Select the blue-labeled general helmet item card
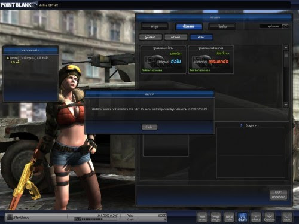The height and width of the screenshot is (224, 299). coord(163,60)
